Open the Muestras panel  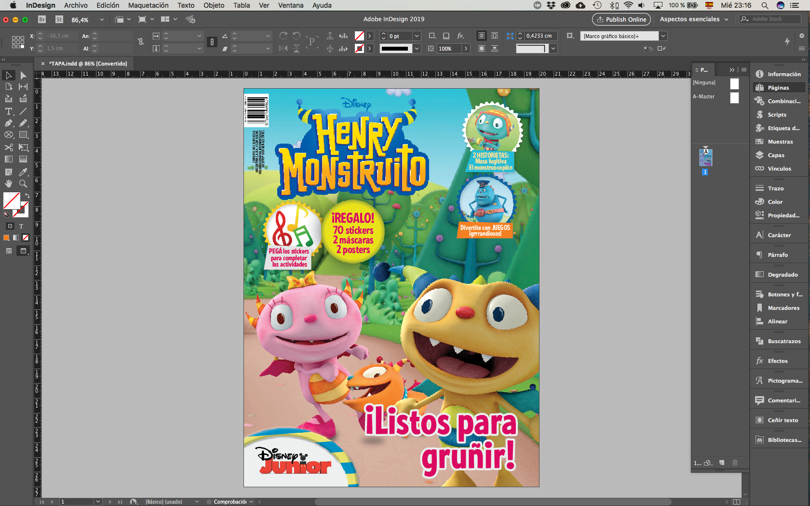(779, 142)
